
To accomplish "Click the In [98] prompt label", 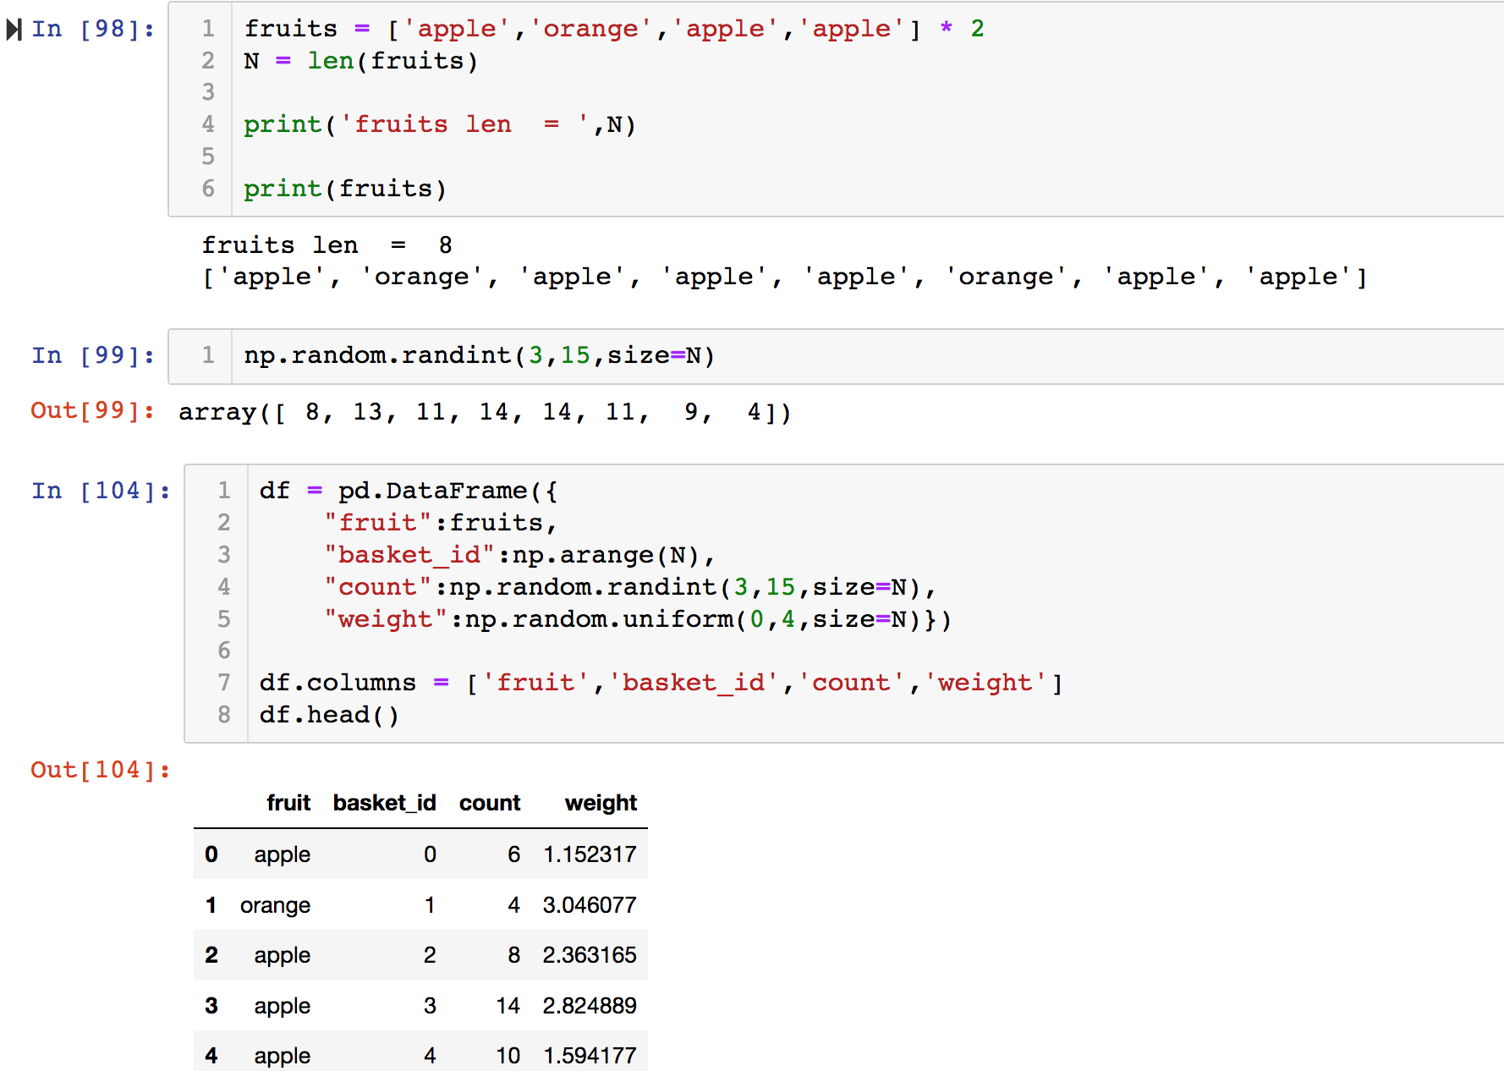I will (x=93, y=30).
